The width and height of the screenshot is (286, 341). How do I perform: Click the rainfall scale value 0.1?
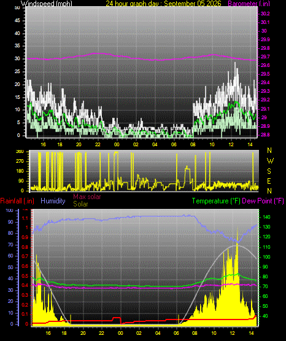point(25,314)
